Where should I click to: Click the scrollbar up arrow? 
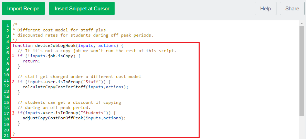click(302, 23)
